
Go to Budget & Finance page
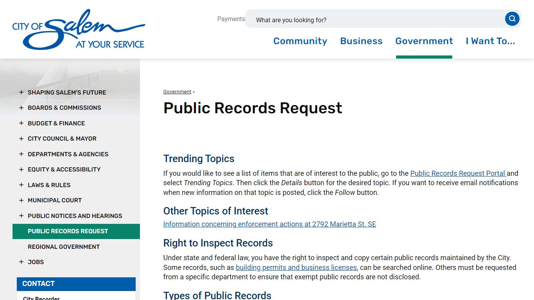coord(56,123)
